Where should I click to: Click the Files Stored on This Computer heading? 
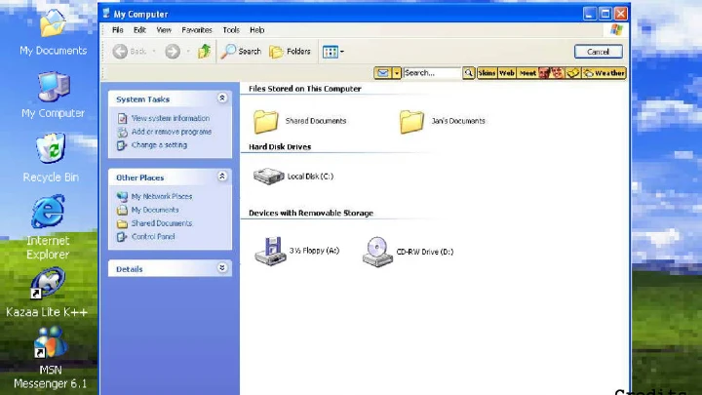tap(305, 89)
